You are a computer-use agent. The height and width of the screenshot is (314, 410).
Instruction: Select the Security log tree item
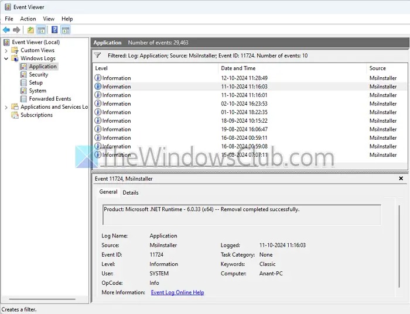click(x=39, y=75)
